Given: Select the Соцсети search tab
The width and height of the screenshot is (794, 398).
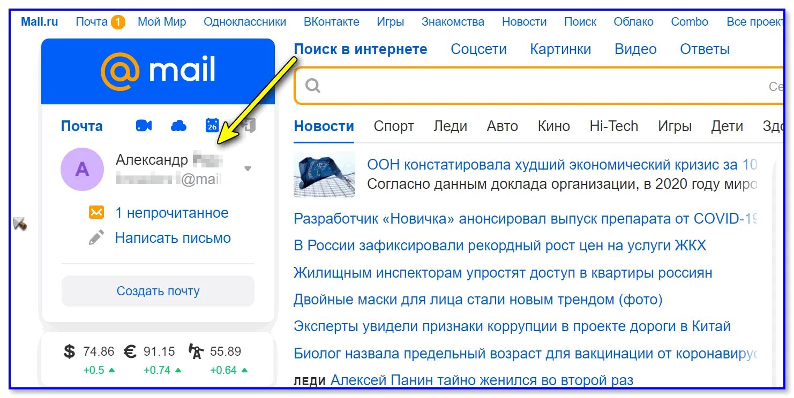Looking at the screenshot, I should point(478,49).
